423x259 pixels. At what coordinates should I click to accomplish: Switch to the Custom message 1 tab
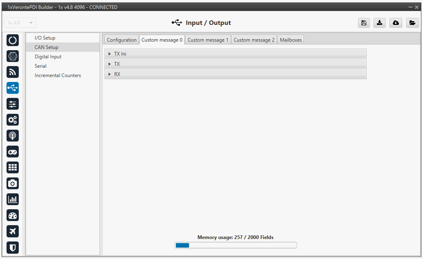pyautogui.click(x=208, y=40)
